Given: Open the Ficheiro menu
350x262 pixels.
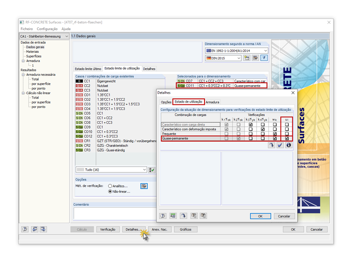Looking at the screenshot, I should pos(27,29).
